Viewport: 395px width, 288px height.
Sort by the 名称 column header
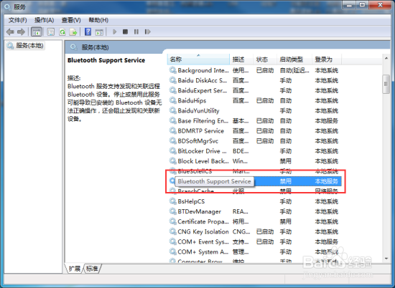click(198, 59)
